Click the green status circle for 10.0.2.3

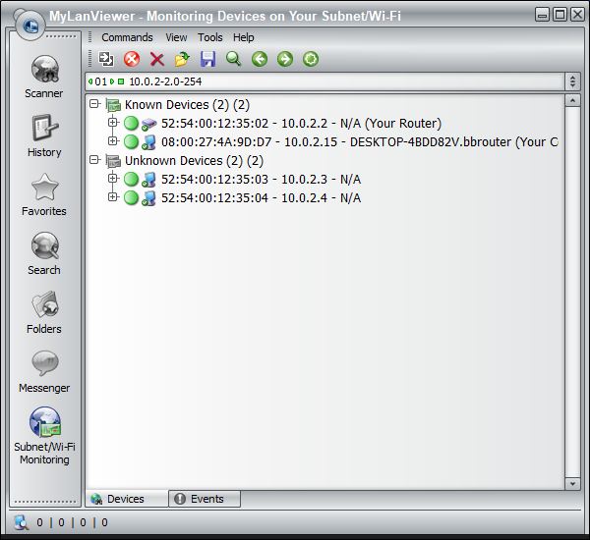(132, 179)
